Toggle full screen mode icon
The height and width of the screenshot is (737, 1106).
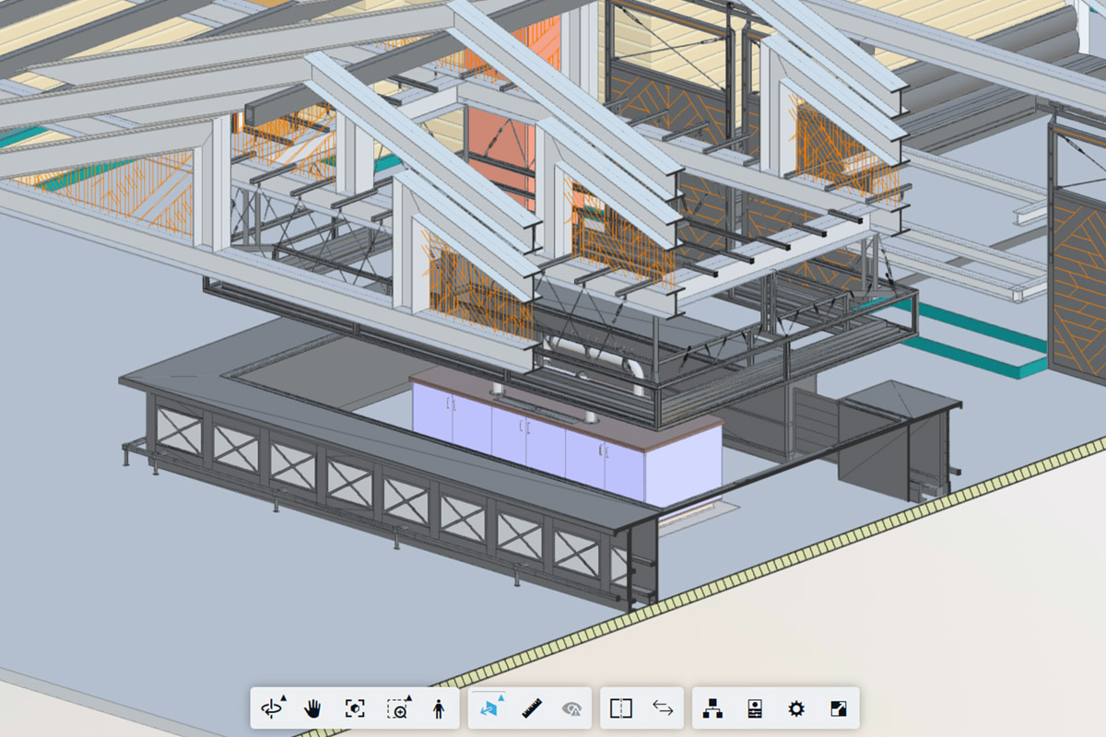(838, 708)
